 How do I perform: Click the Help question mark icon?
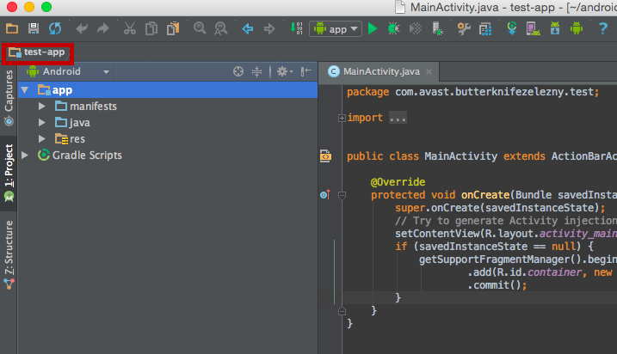[x=603, y=28]
